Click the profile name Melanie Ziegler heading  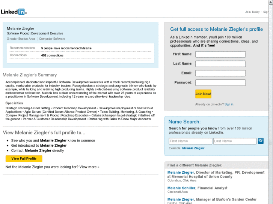tap(21, 28)
